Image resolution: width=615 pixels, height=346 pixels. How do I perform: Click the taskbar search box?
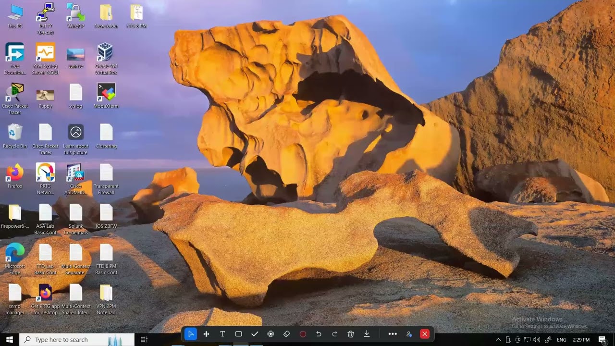point(77,340)
